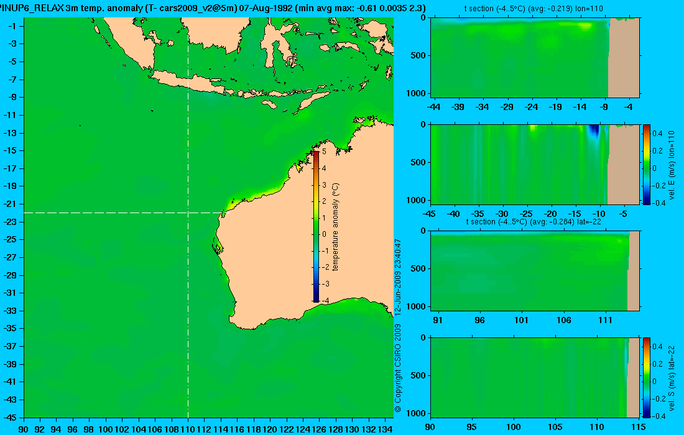The width and height of the screenshot is (684, 435).
Task: Click latitude tick -23 on map axis
Action: coord(11,221)
